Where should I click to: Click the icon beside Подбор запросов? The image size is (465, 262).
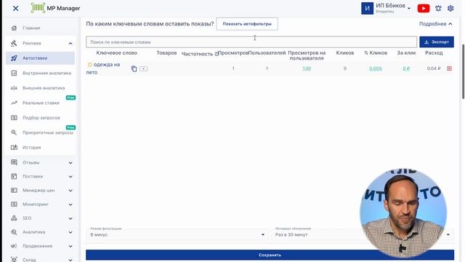14,118
